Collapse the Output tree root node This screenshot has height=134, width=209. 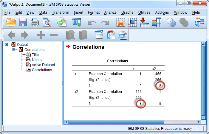click(6, 44)
